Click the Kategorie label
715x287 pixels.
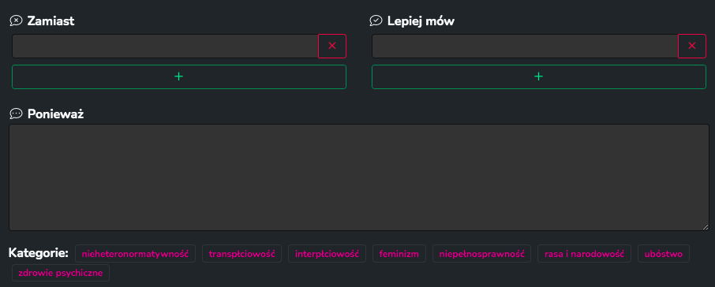click(39, 253)
